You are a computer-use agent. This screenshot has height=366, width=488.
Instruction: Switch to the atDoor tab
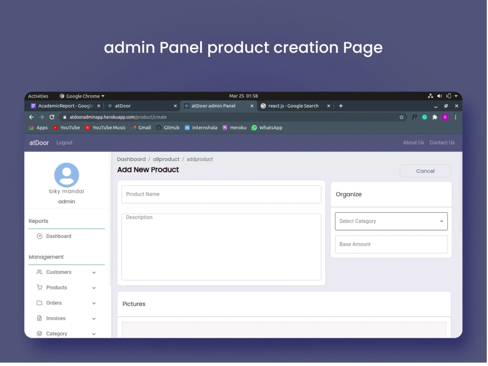click(x=142, y=106)
